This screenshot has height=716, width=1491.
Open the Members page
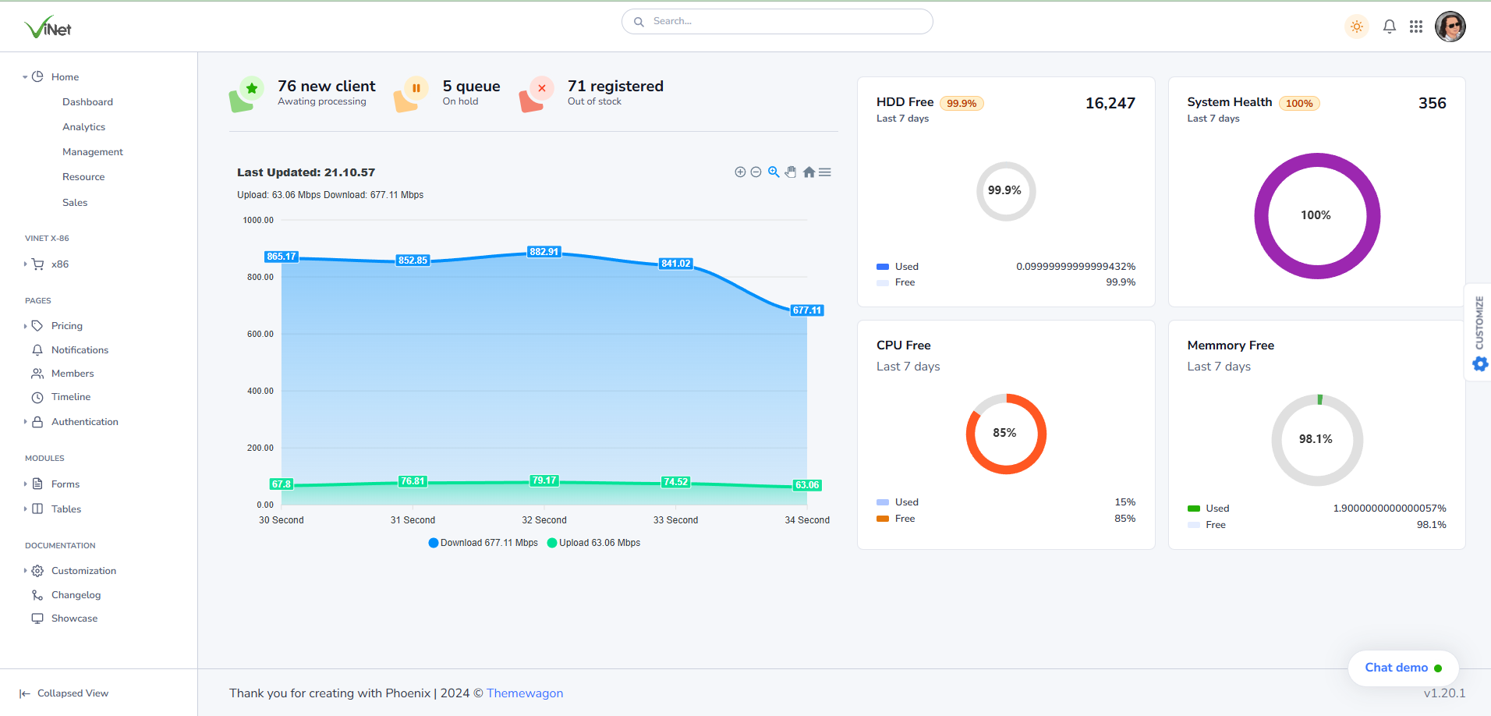click(73, 374)
